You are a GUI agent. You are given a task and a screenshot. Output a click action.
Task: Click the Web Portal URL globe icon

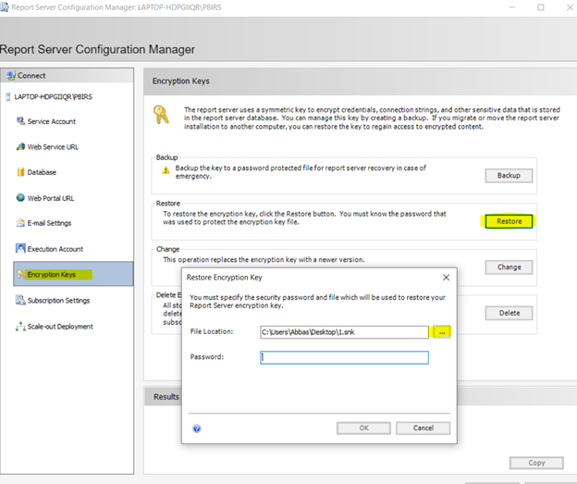[20, 198]
